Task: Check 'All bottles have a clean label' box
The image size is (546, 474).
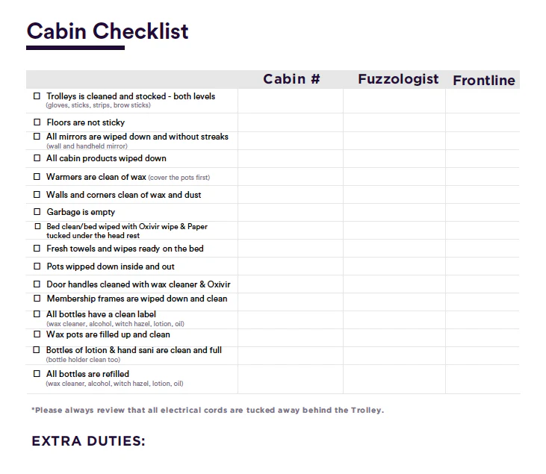Action: click(37, 314)
